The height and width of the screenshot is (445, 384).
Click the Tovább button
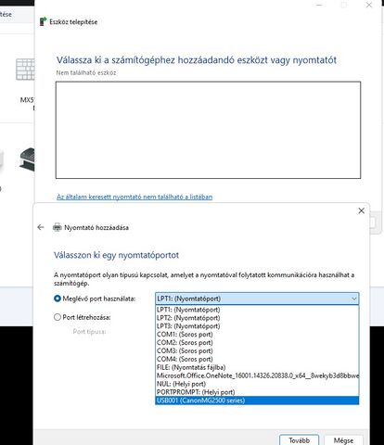coord(299,440)
